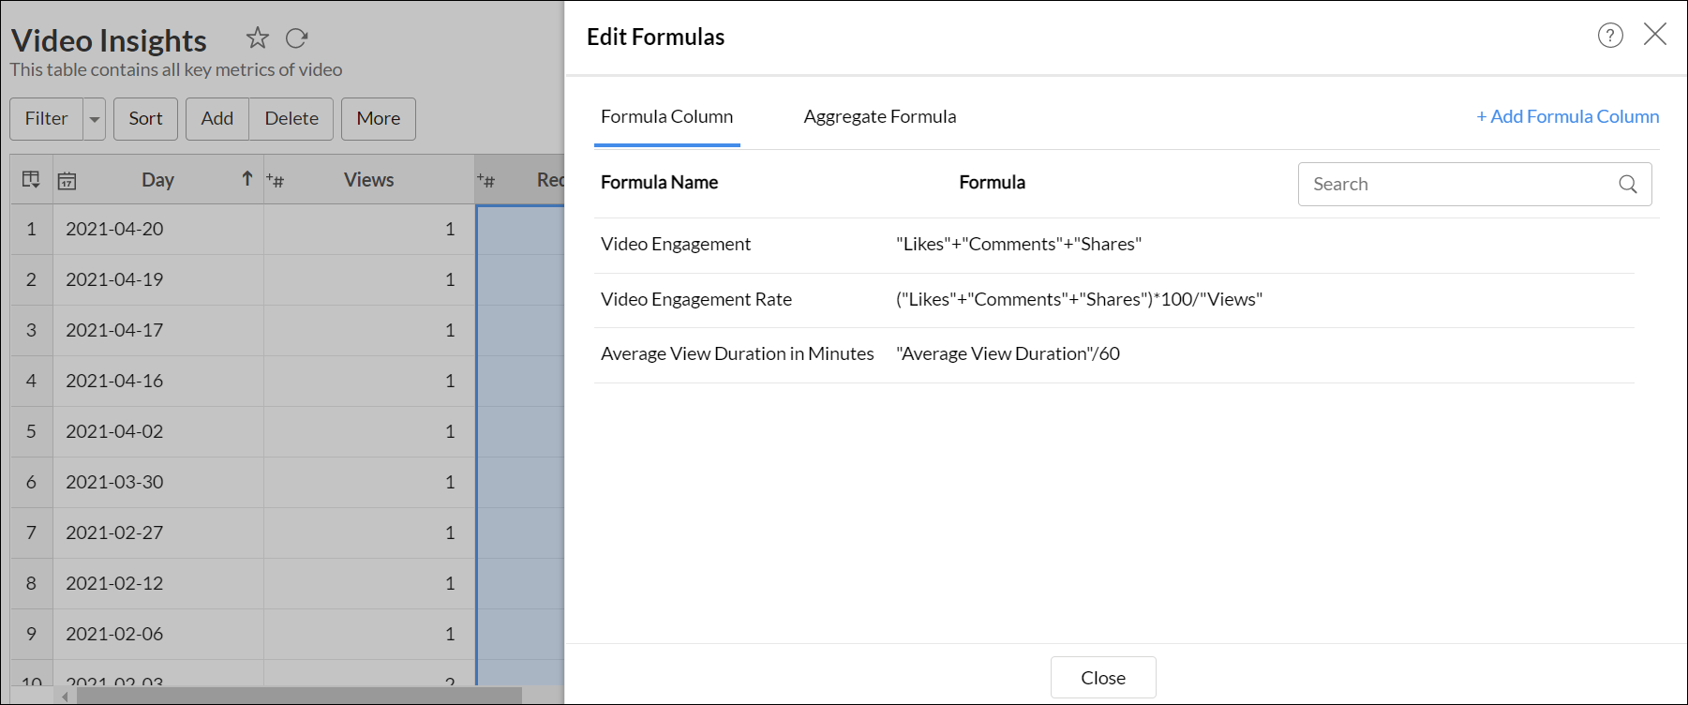This screenshot has width=1688, height=705.
Task: Click the Sort button
Action: [x=145, y=119]
